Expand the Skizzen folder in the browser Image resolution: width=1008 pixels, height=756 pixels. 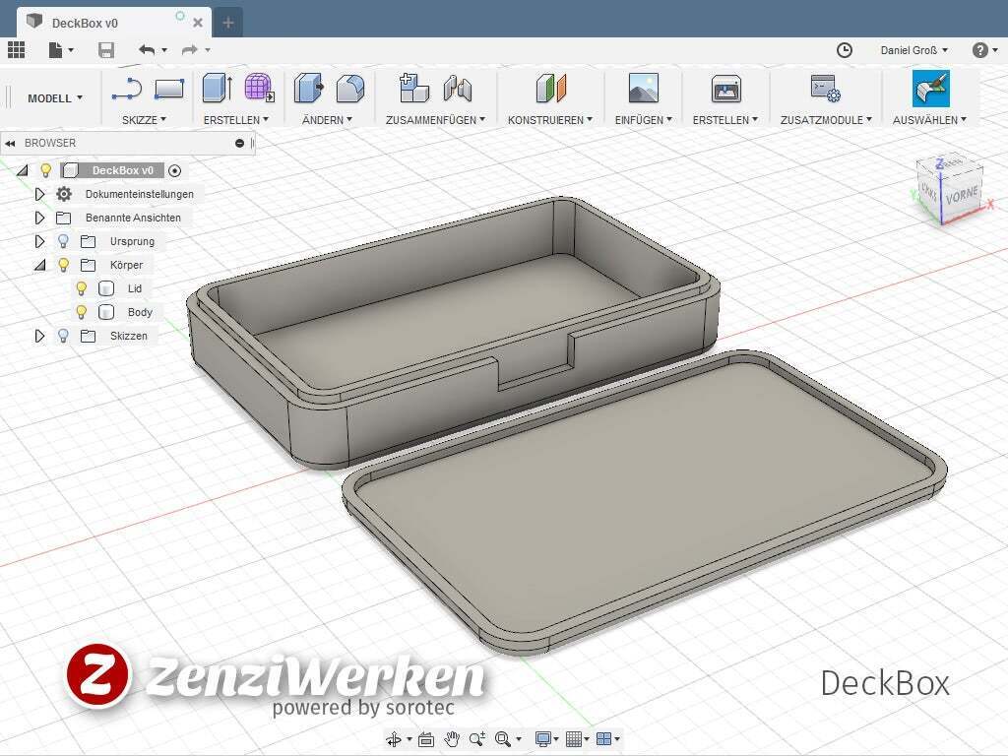coord(39,336)
